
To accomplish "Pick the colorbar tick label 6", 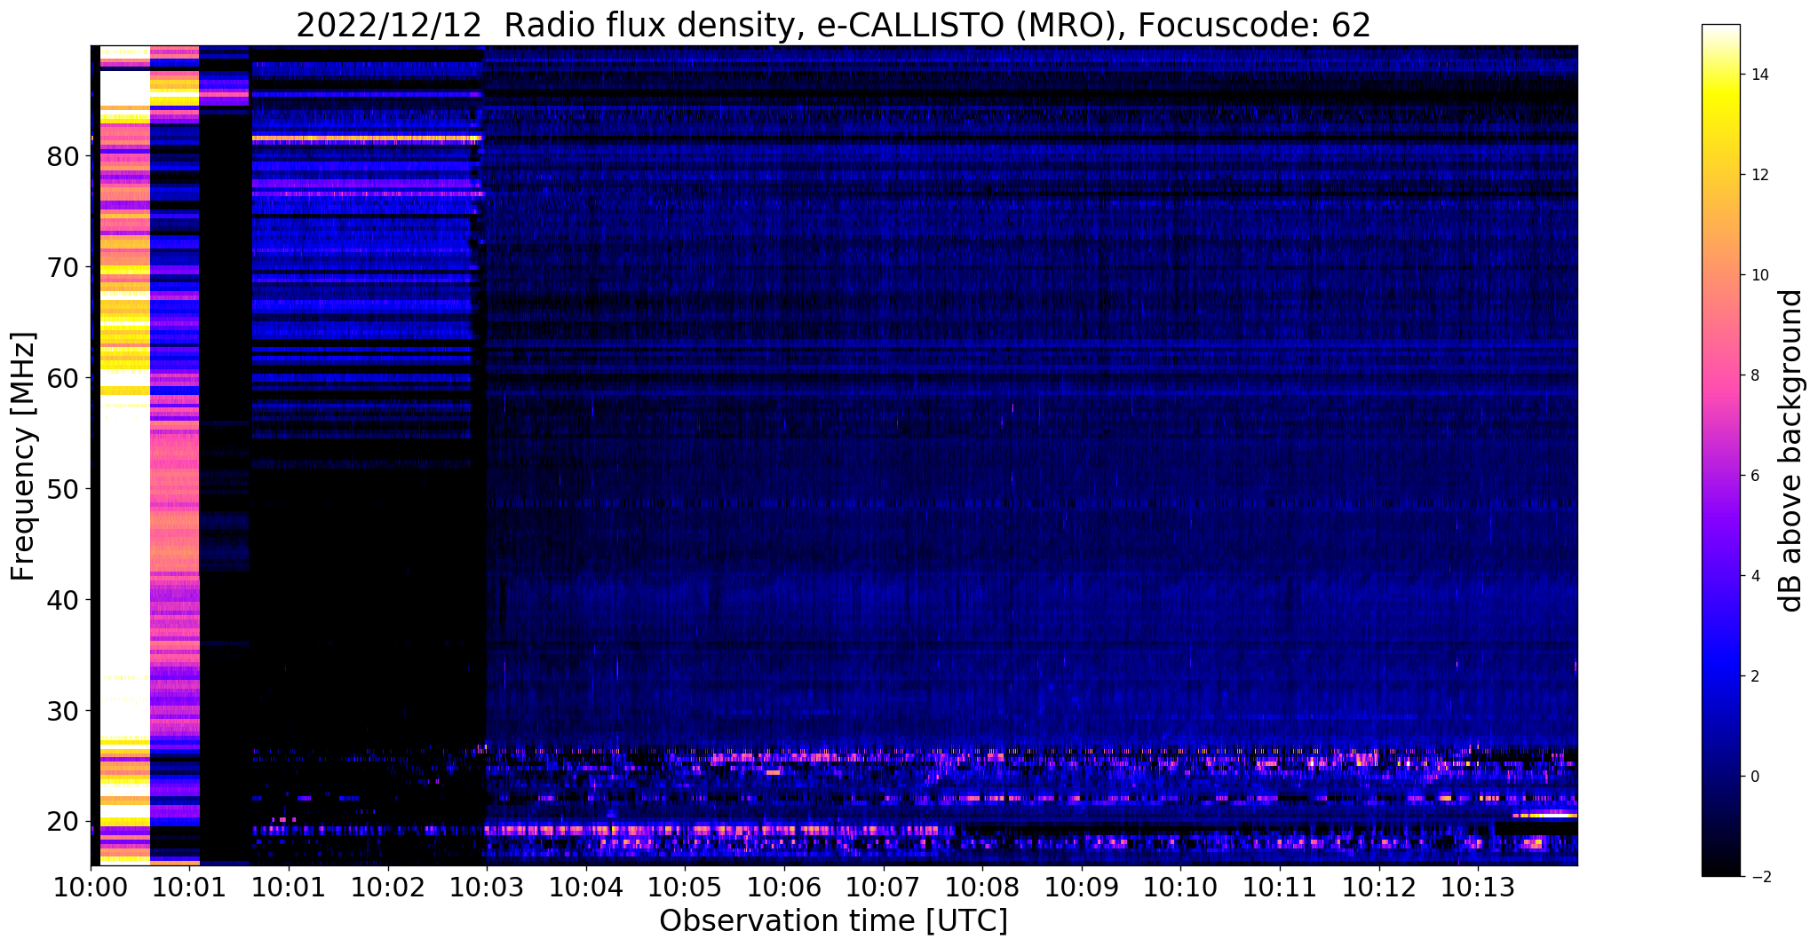I will click(x=1754, y=476).
